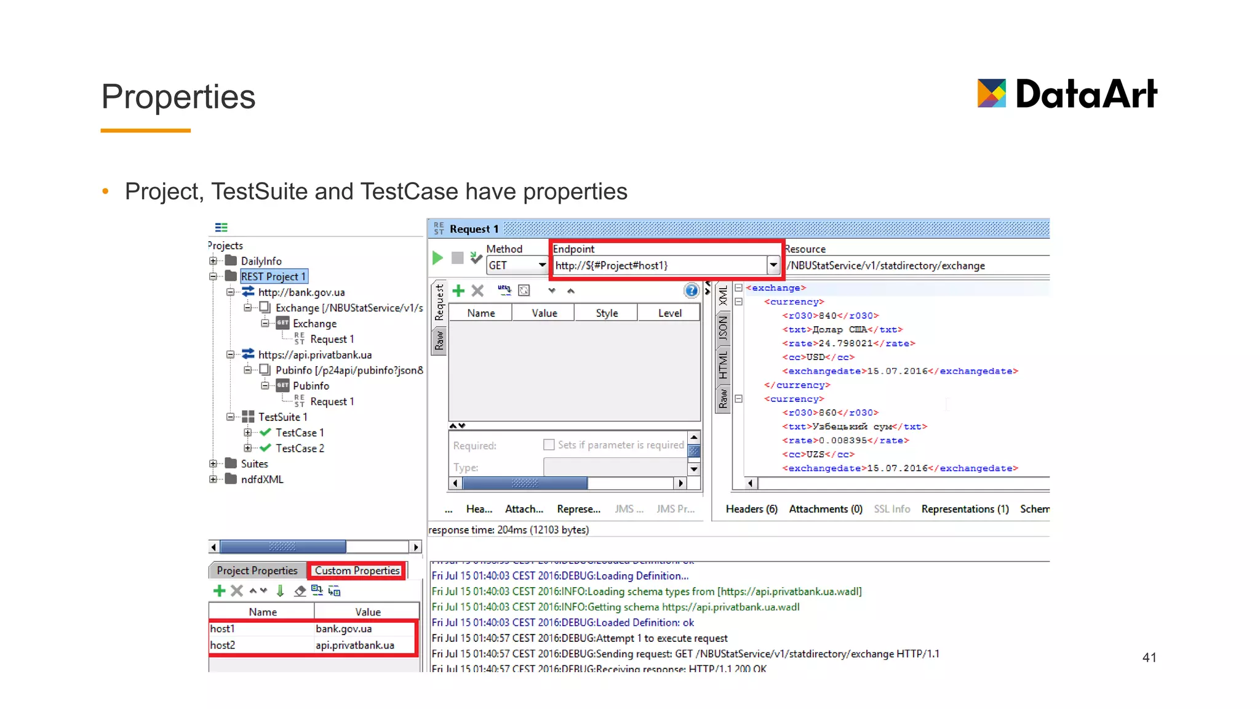Expand the Suites project node

pyautogui.click(x=213, y=463)
